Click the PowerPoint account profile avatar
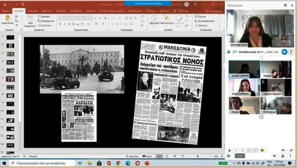297x168 pixels. pyautogui.click(x=187, y=4)
